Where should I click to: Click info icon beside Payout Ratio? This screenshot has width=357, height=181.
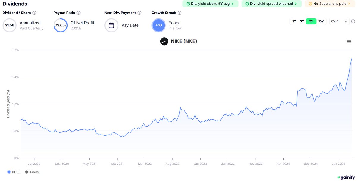point(79,13)
